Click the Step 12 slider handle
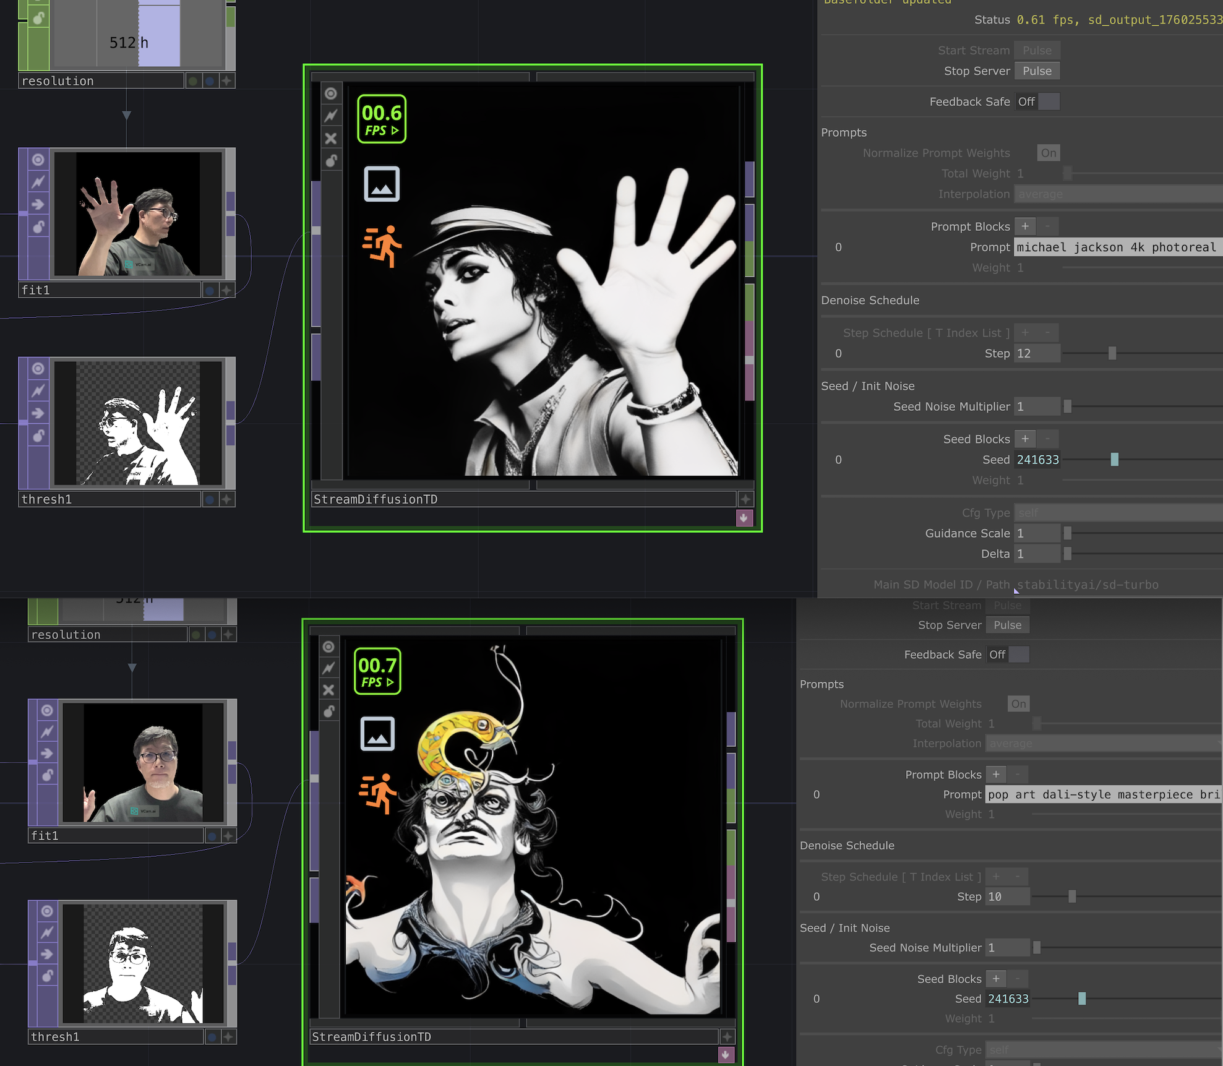The height and width of the screenshot is (1066, 1223). click(1112, 353)
